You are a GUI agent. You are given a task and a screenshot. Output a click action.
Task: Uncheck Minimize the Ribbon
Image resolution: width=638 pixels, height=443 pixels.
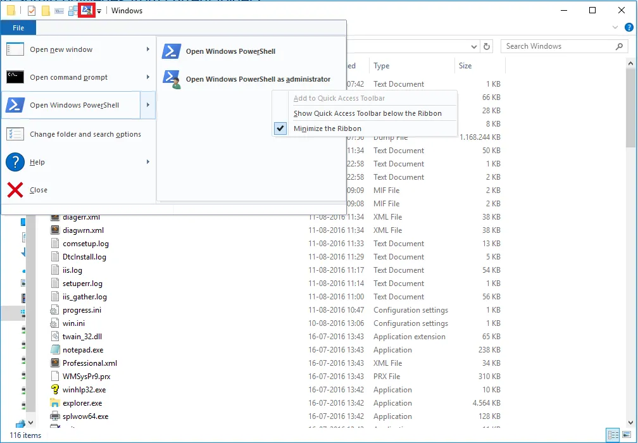(365, 128)
